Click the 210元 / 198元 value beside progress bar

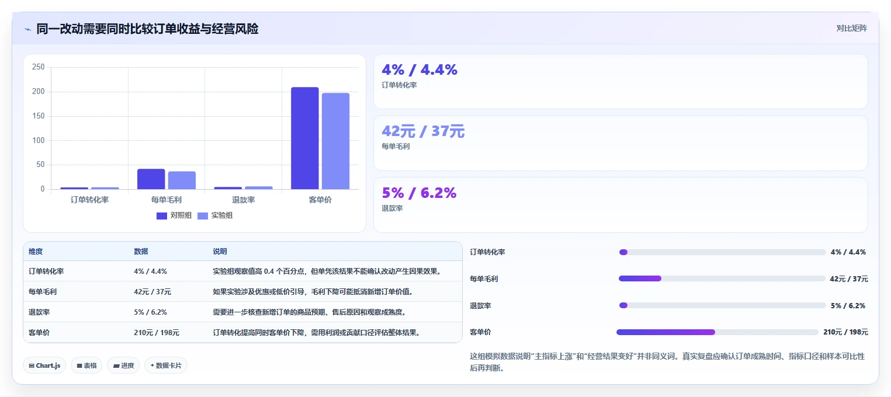pos(845,332)
